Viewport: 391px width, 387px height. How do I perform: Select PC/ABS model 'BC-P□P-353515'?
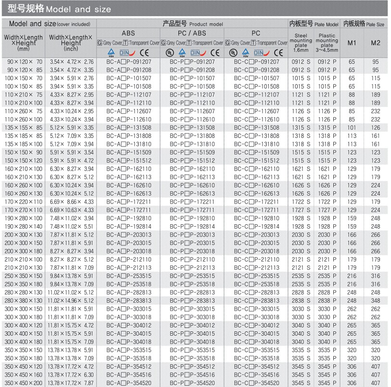pos(192,350)
